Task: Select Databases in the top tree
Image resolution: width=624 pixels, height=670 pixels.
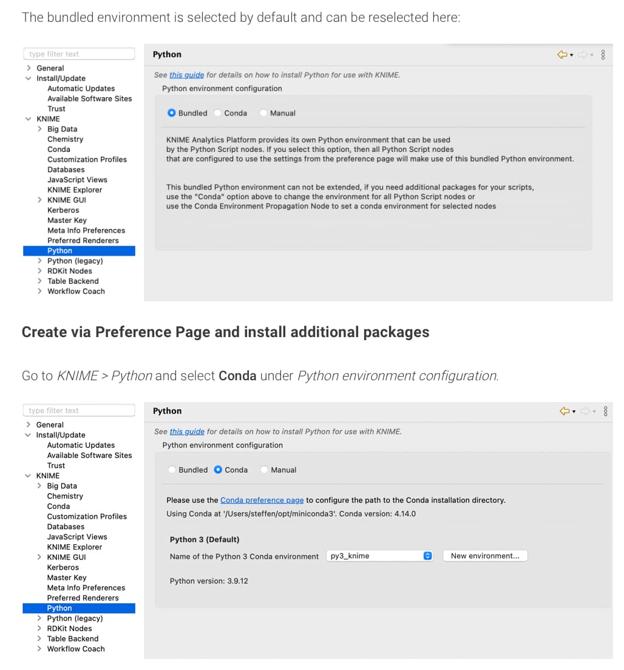Action: click(66, 169)
